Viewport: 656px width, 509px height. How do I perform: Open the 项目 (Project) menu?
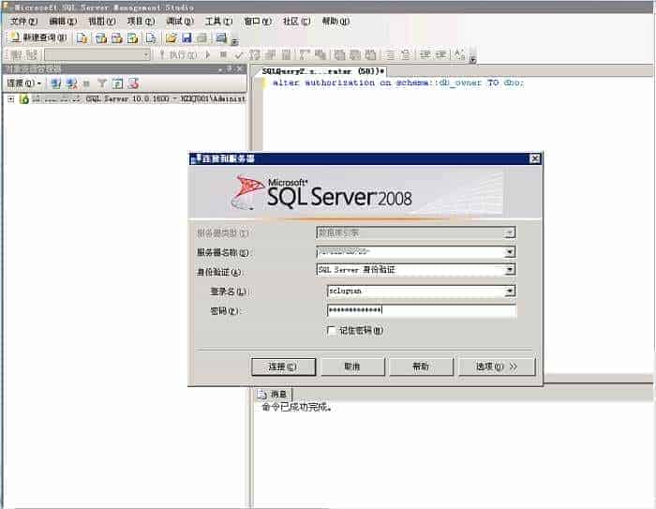click(141, 22)
